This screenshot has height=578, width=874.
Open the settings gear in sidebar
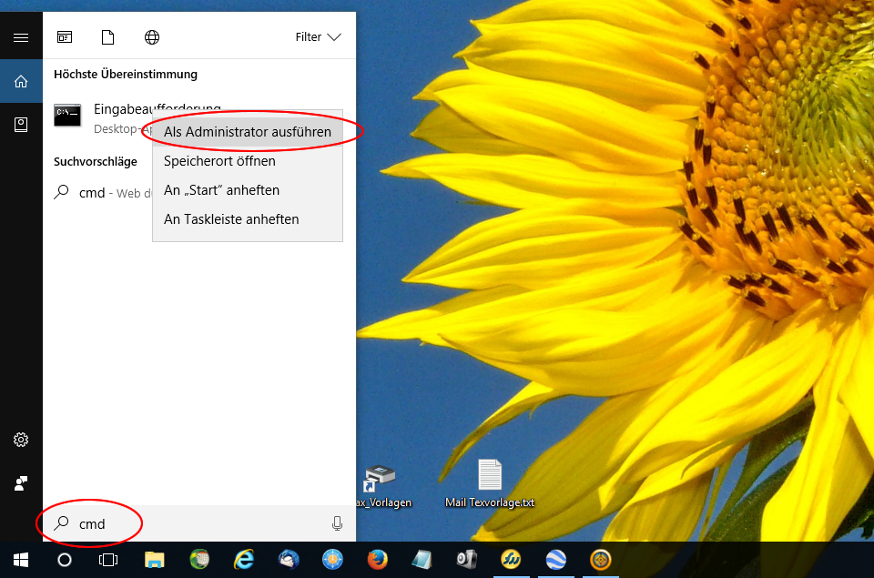(21, 440)
